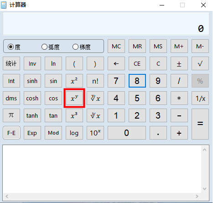Click the + addition key
Image resolution: width=213 pixels, height=203 pixels.
click(179, 133)
